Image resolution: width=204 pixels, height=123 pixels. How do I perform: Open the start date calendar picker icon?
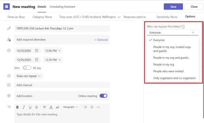(37, 51)
